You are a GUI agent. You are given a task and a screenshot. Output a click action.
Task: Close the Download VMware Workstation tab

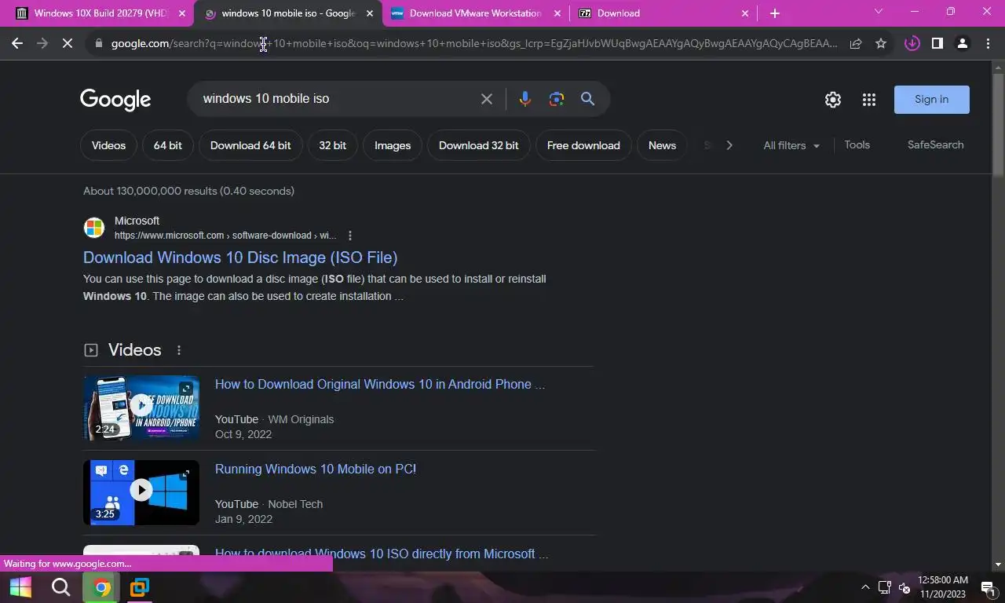[557, 13]
